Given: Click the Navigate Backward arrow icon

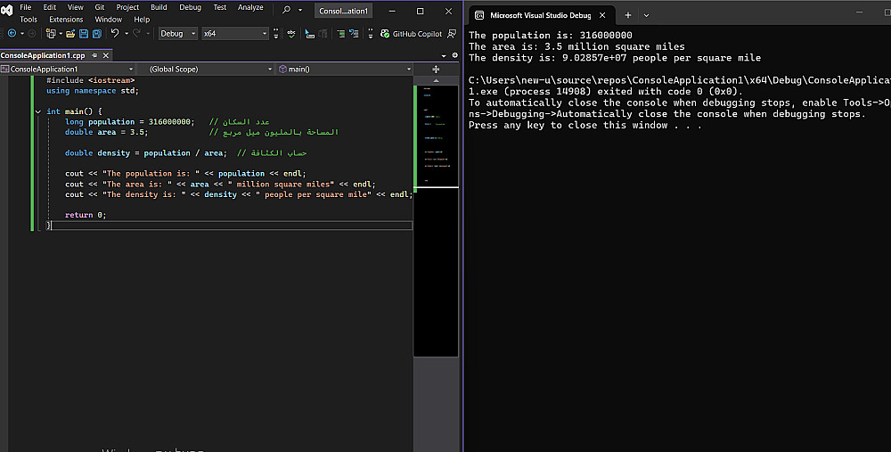Looking at the screenshot, I should (x=11, y=33).
